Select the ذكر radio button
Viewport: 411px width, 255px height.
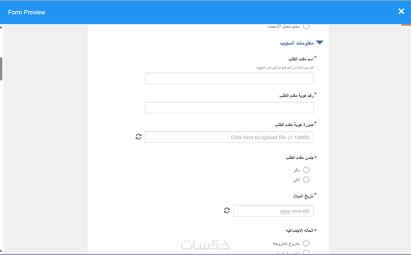coord(306,170)
